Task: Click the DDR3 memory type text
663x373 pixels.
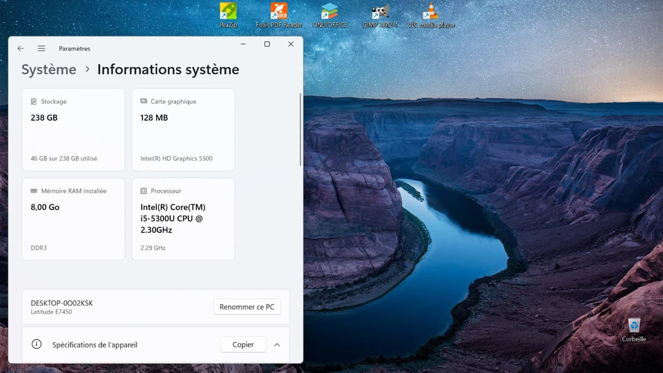Action: (x=39, y=248)
